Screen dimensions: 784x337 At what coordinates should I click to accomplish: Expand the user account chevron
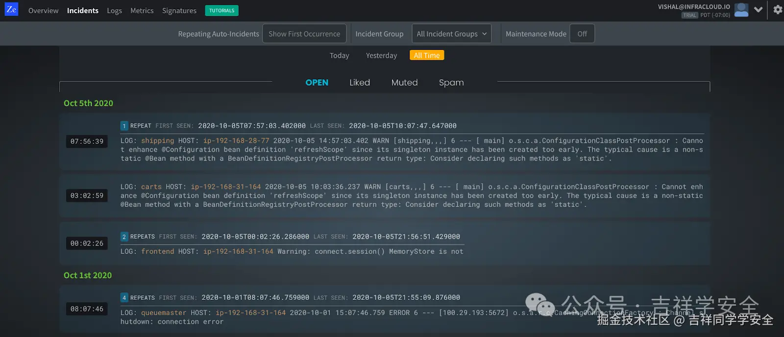click(x=759, y=10)
